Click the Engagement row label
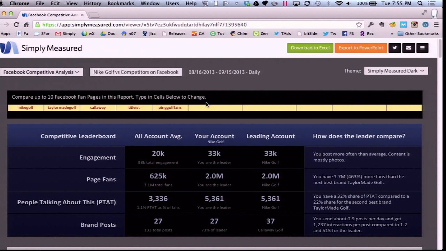 tap(98, 158)
